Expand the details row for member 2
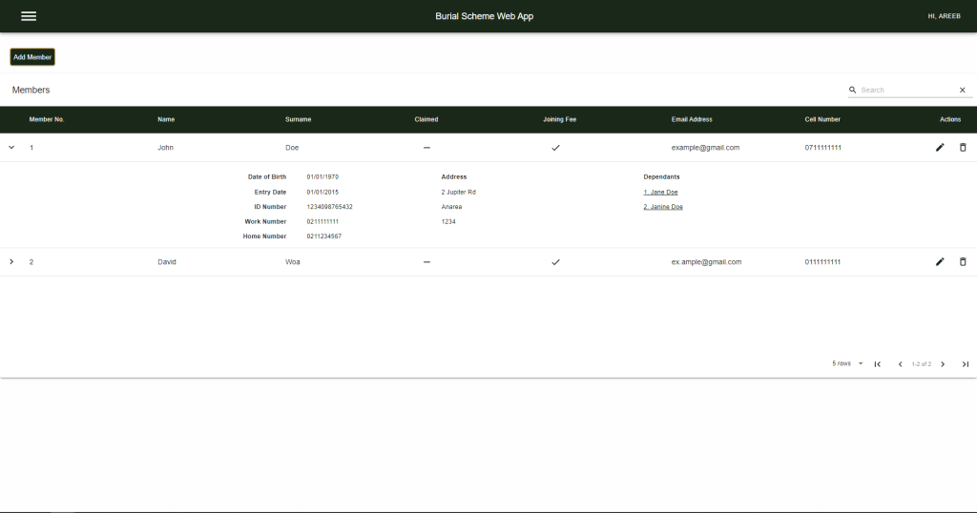The height and width of the screenshot is (513, 977). coord(11,261)
